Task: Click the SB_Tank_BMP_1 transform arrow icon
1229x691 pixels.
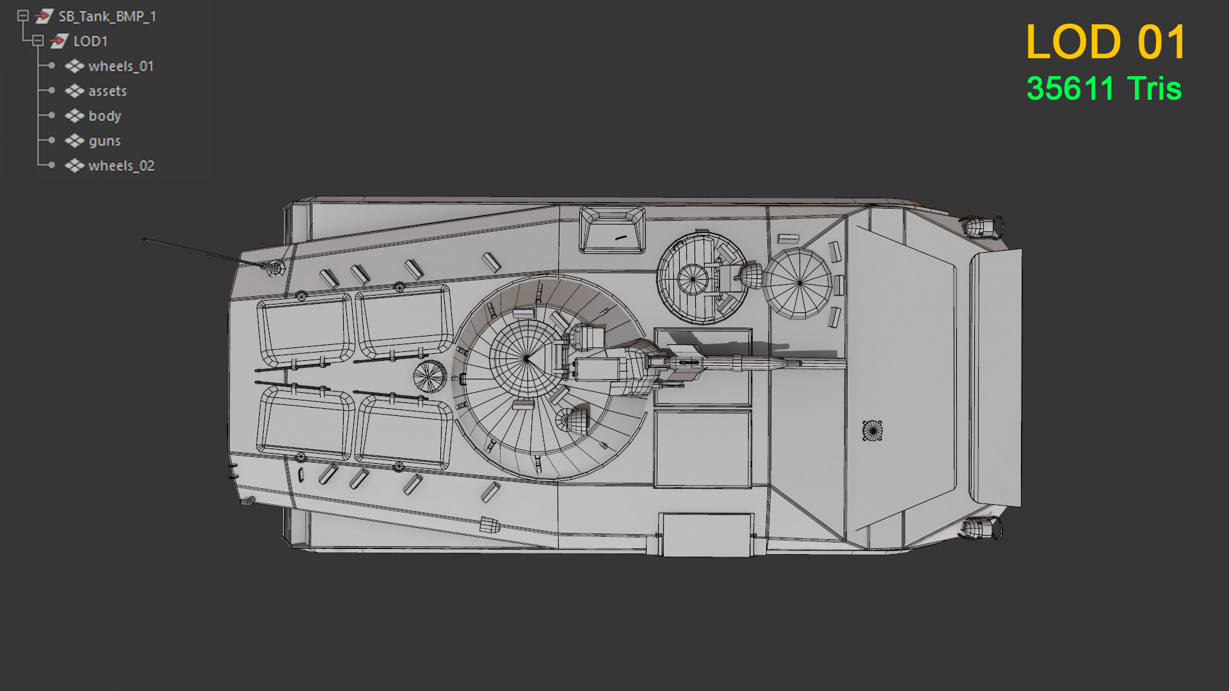Action: 44,16
